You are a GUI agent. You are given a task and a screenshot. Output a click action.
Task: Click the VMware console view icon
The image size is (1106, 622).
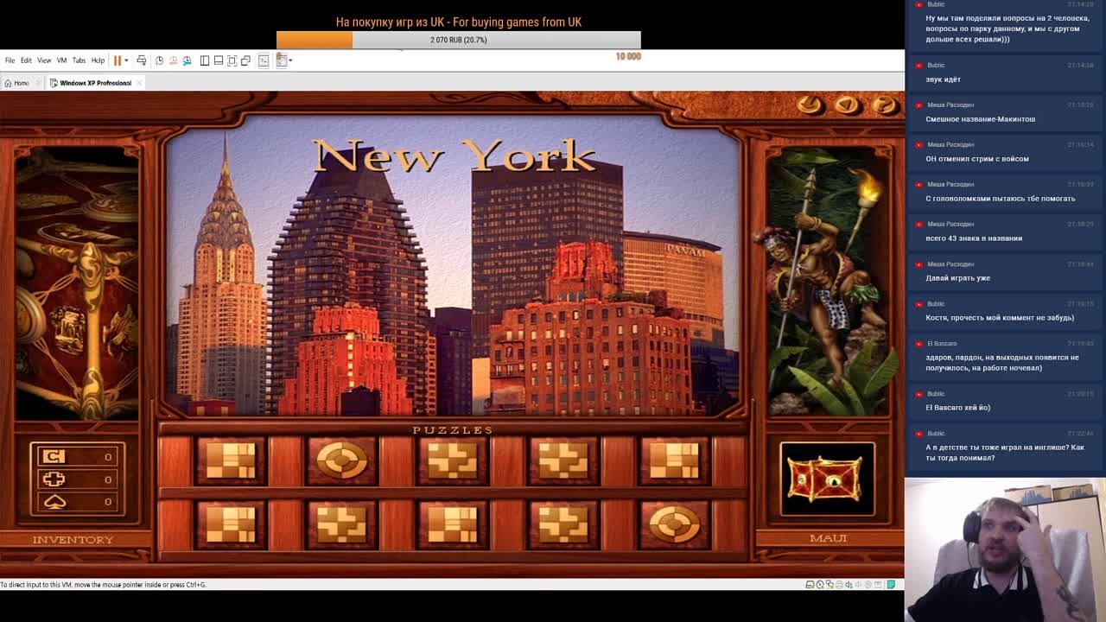click(x=264, y=60)
